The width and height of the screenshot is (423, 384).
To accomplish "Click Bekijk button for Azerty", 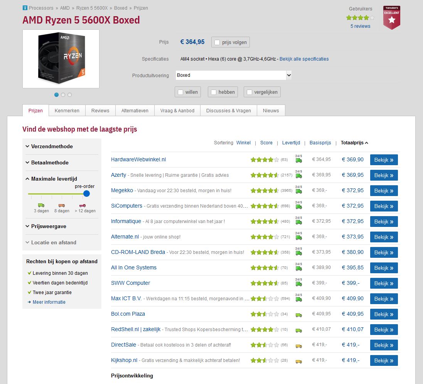I will pos(384,175).
